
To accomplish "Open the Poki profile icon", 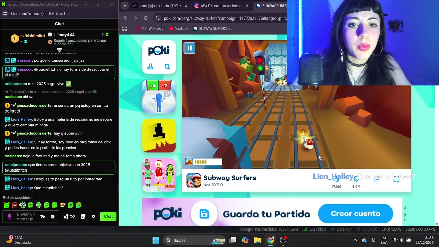I will [x=150, y=67].
